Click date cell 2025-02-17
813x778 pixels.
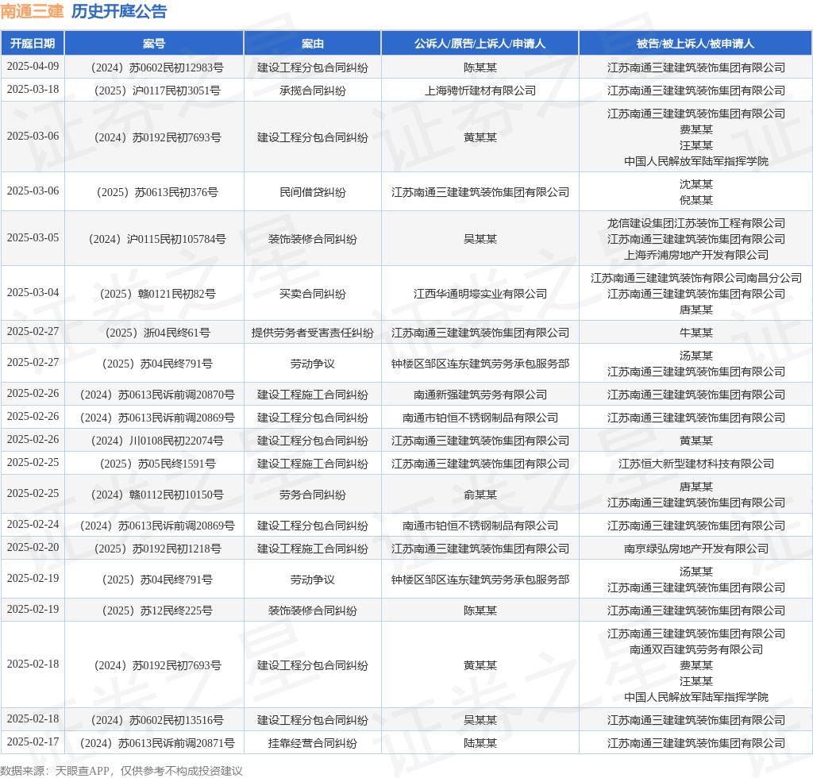33,741
